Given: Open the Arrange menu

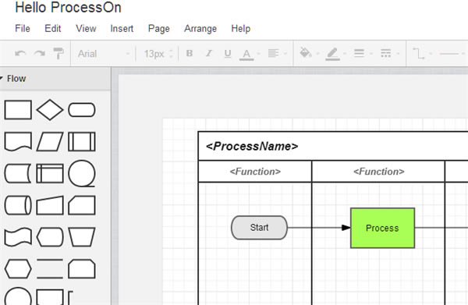Looking at the screenshot, I should click(200, 29).
